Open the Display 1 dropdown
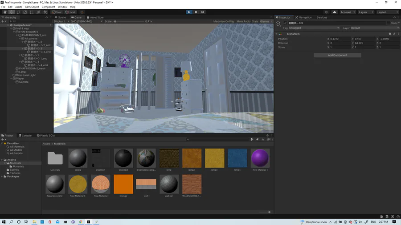The width and height of the screenshot is (401, 225). pos(61,21)
